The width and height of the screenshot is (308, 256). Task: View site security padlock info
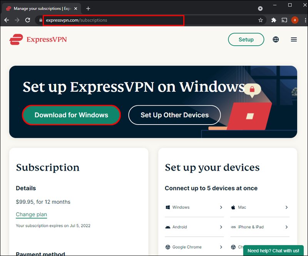(x=41, y=20)
